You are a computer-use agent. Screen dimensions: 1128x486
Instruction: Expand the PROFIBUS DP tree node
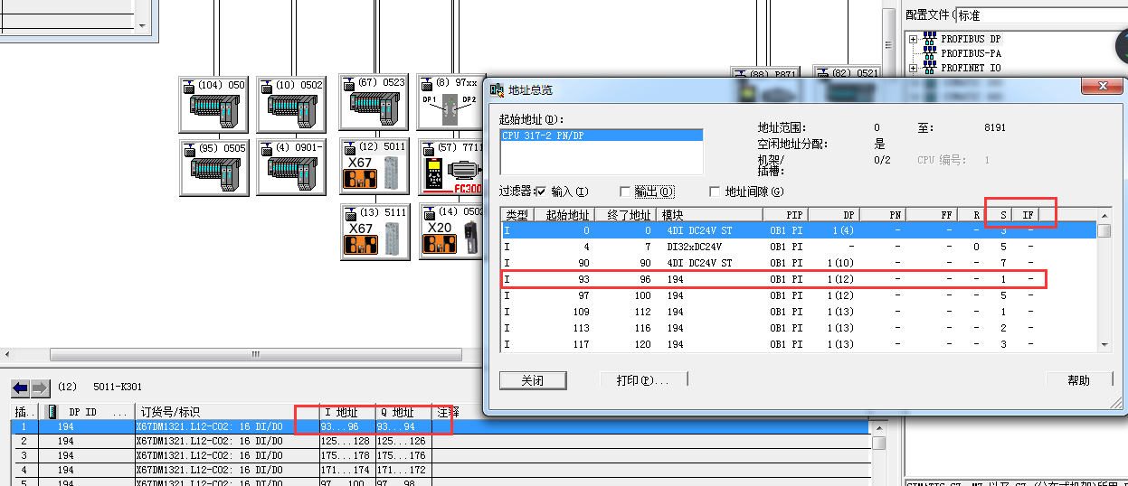pyautogui.click(x=914, y=40)
